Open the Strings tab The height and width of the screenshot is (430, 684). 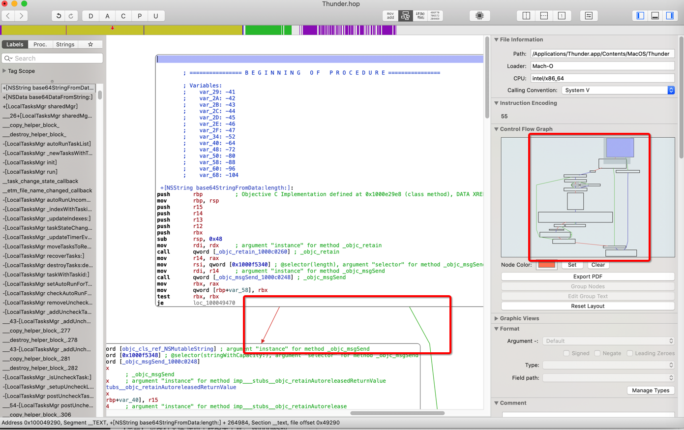click(65, 44)
